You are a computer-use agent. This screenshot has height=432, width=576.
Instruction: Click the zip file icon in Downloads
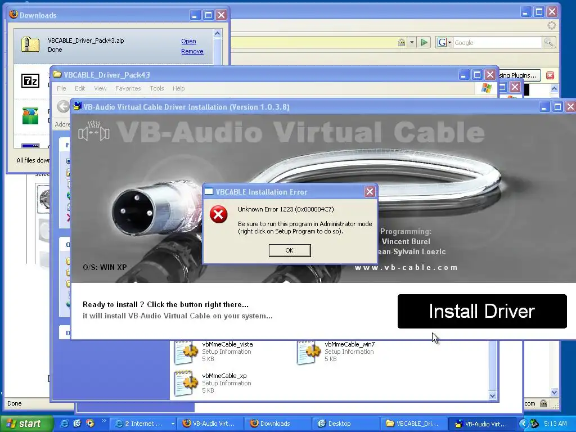coord(30,44)
